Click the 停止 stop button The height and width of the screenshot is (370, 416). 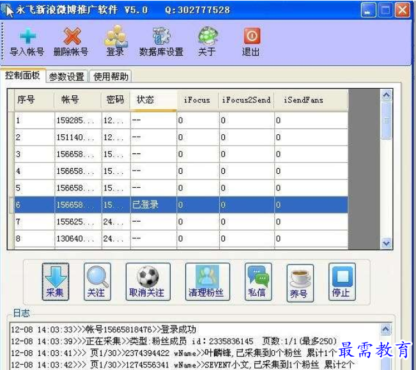342,282
